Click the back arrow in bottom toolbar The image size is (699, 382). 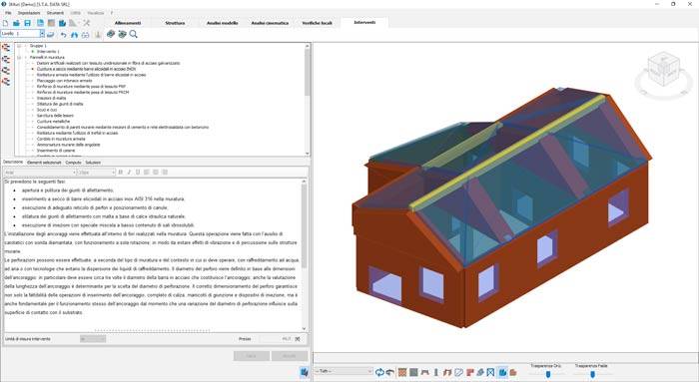(x=390, y=372)
